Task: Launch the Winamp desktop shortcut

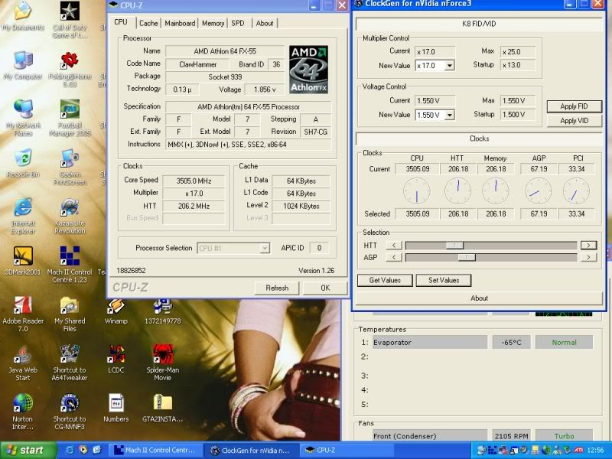Action: click(116, 311)
